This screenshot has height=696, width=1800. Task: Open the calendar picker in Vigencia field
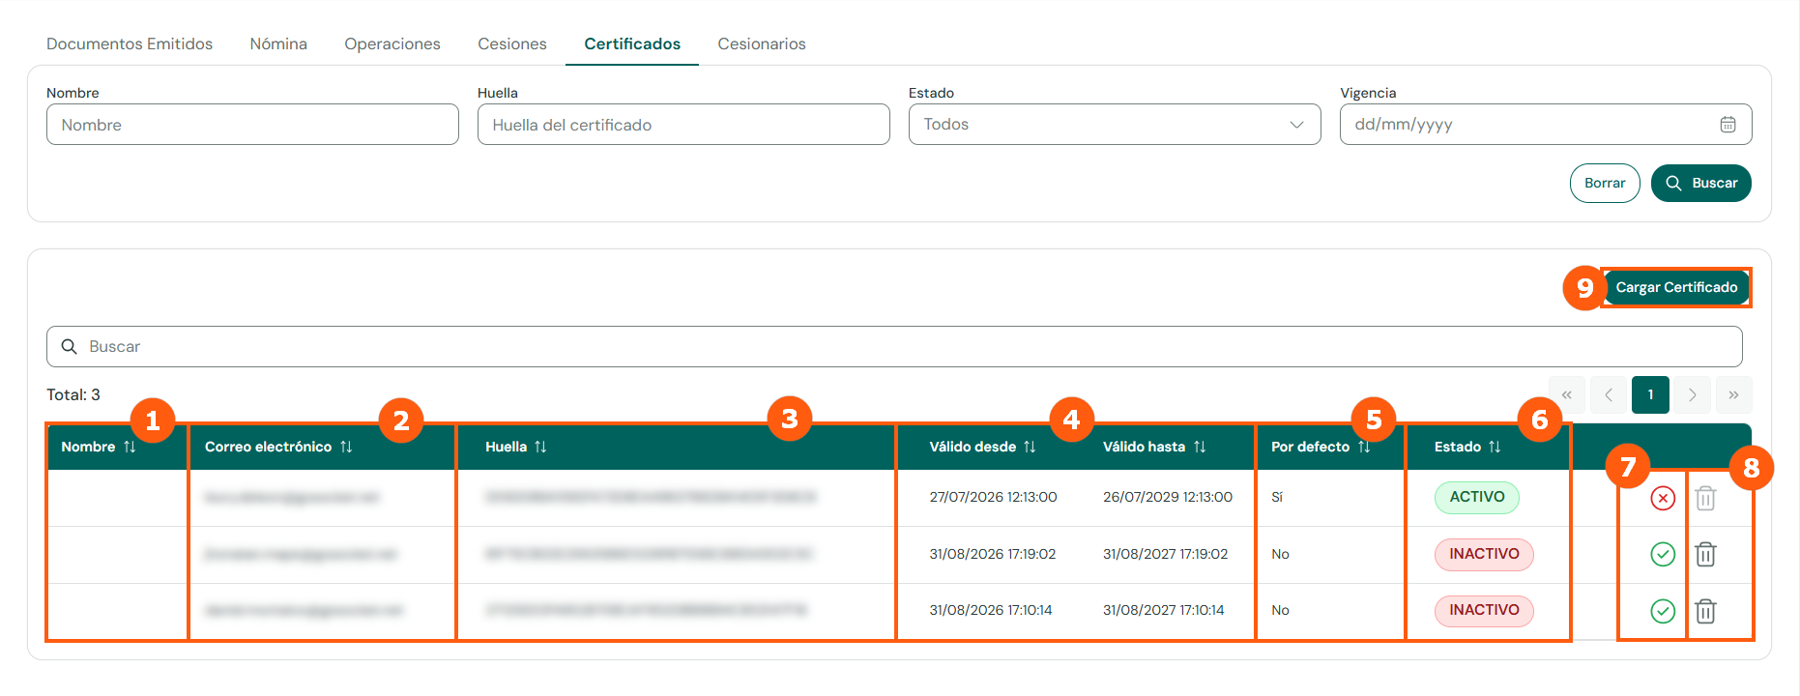pyautogui.click(x=1727, y=125)
